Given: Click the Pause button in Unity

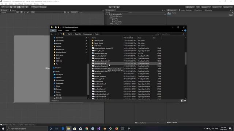Looking at the screenshot, I should pyautogui.click(x=114, y=7).
